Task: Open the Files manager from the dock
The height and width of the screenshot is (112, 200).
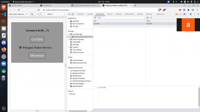Action: (4, 28)
